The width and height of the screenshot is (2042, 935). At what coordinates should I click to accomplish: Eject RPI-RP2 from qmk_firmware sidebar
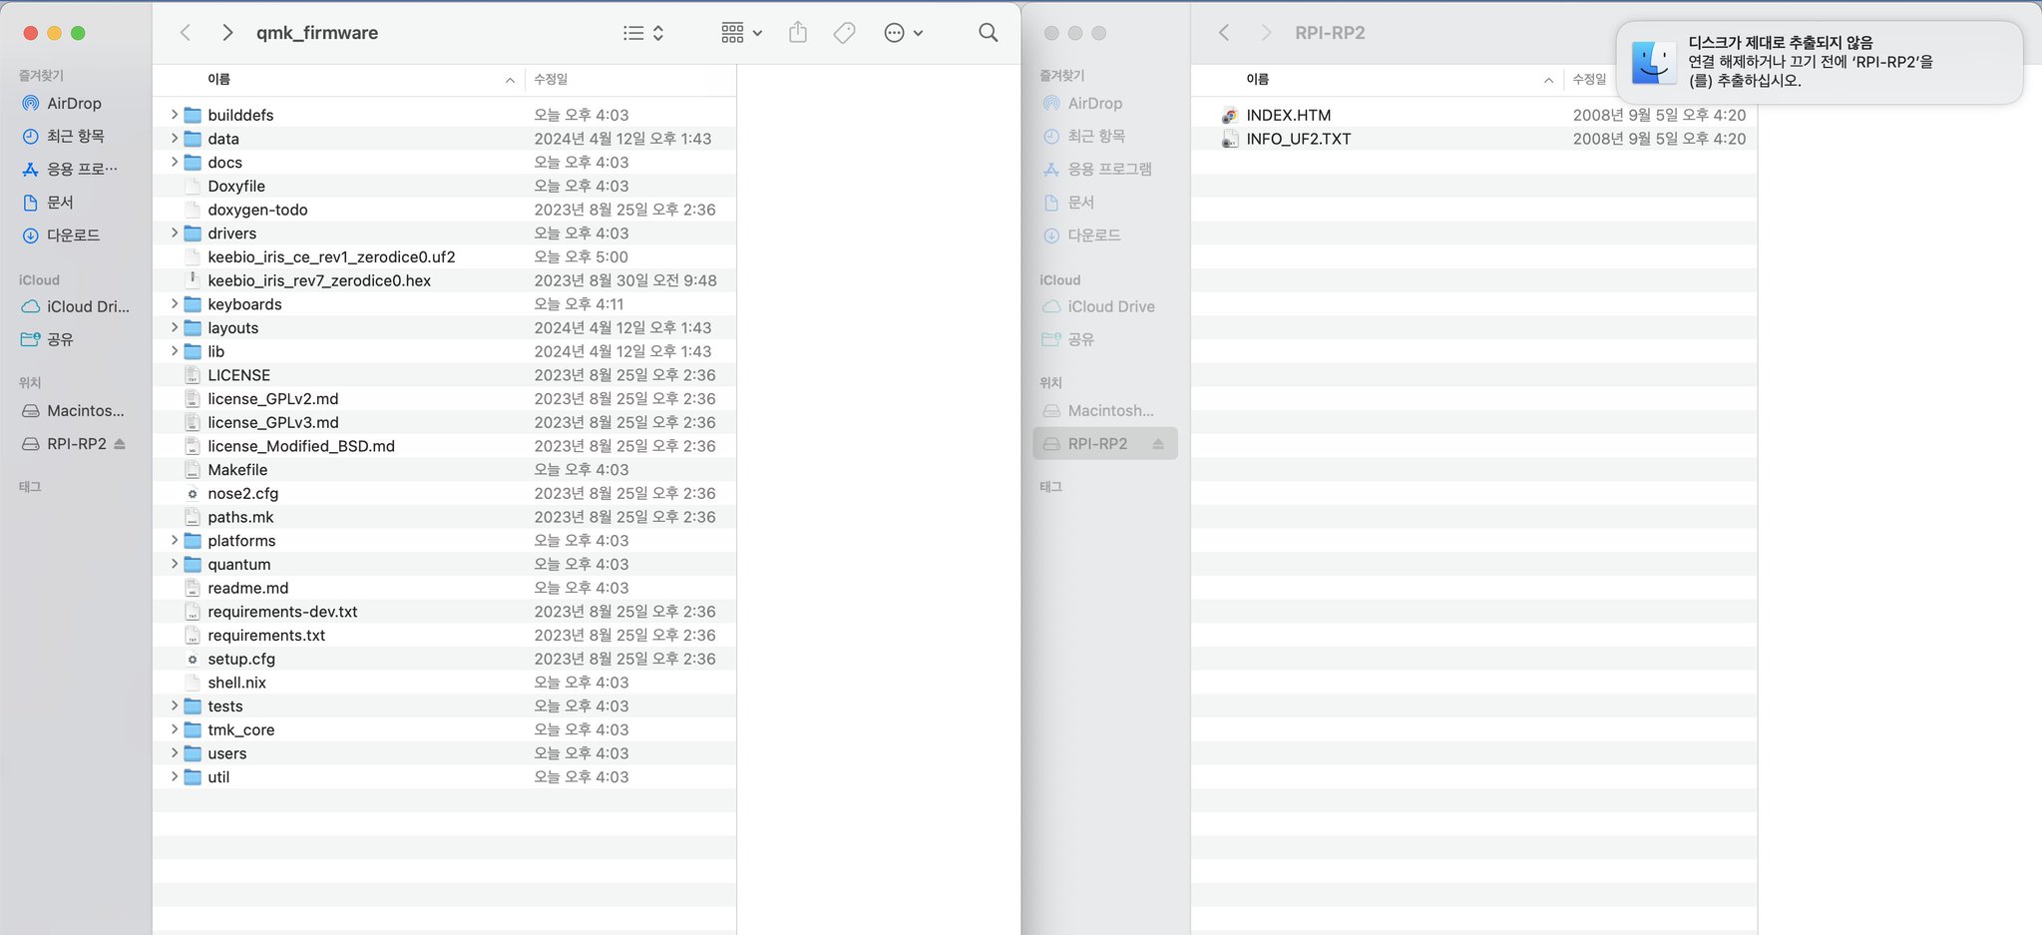pos(120,443)
